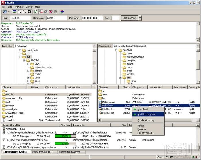Choose Create directory from context menu
Screen dimensions: 201x160
coord(148,120)
